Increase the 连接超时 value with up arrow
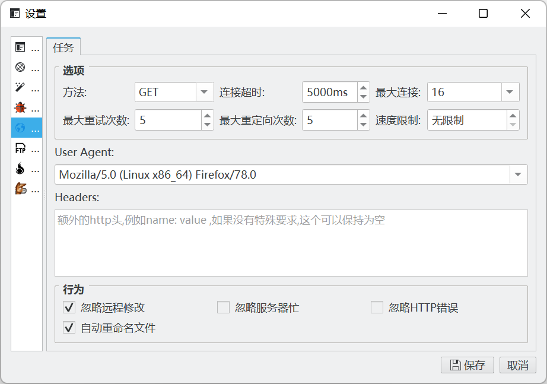 (363, 87)
